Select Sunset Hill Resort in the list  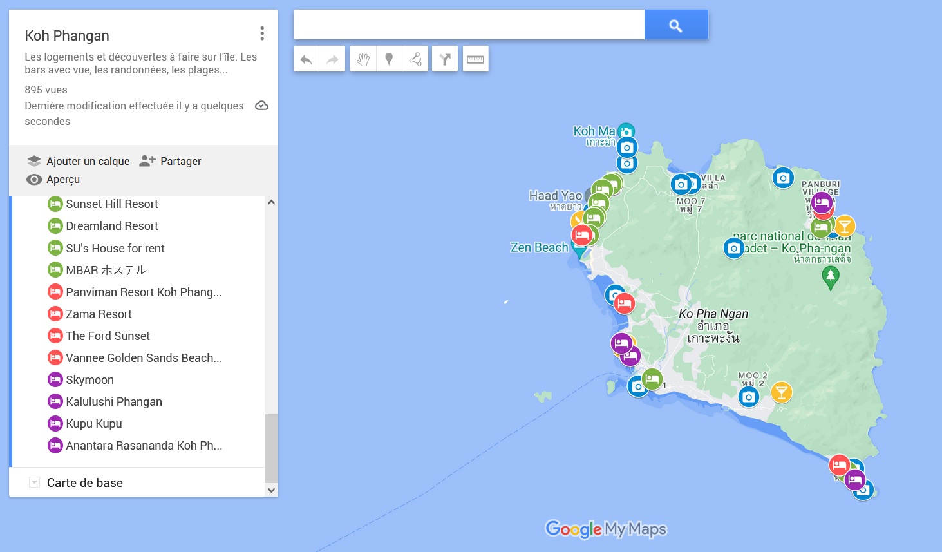point(111,204)
